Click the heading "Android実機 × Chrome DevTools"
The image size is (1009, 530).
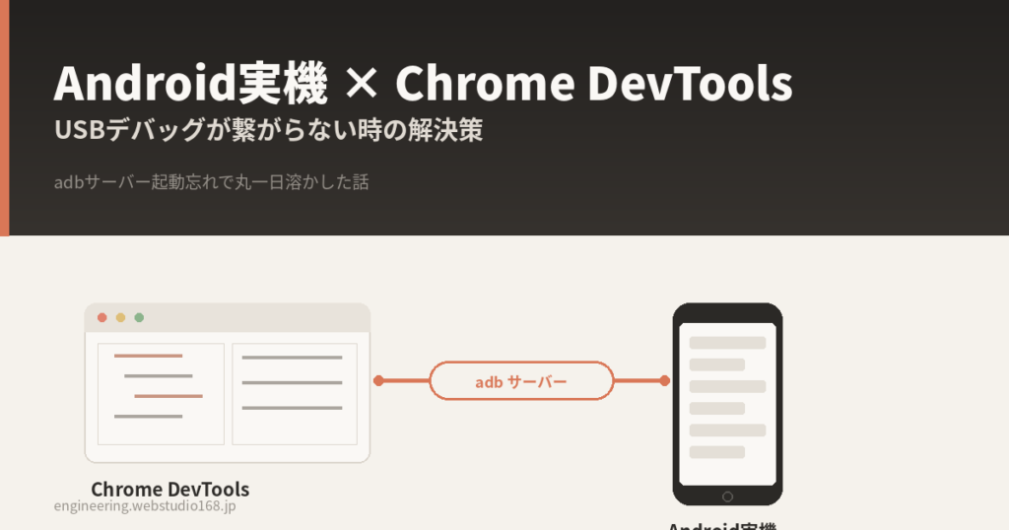point(424,84)
